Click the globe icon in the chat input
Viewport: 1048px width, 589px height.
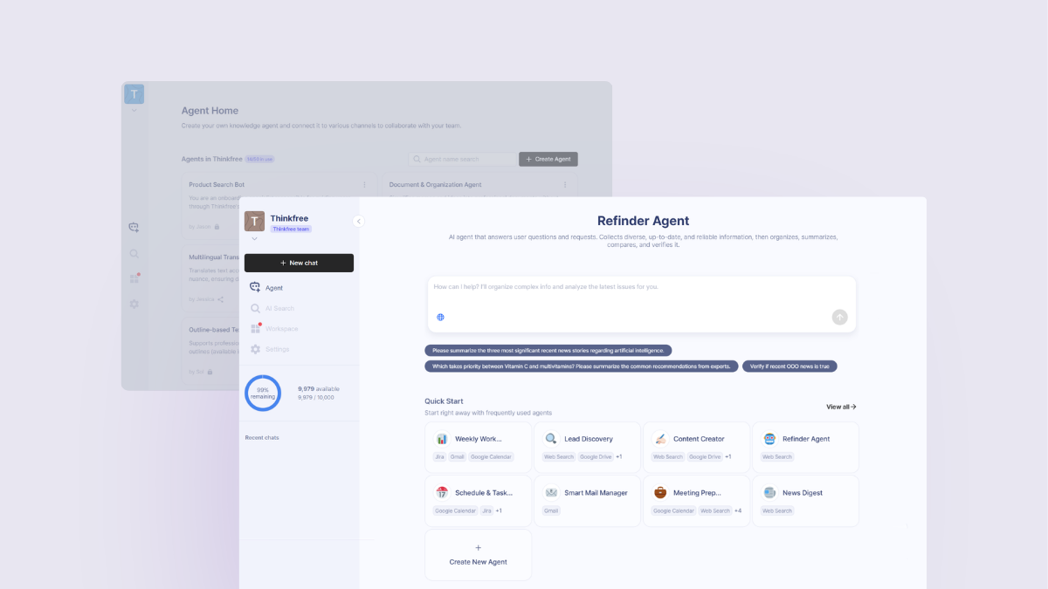[x=439, y=317]
